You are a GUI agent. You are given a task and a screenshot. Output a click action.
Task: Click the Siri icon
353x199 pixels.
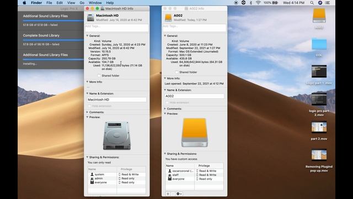[x=320, y=3]
